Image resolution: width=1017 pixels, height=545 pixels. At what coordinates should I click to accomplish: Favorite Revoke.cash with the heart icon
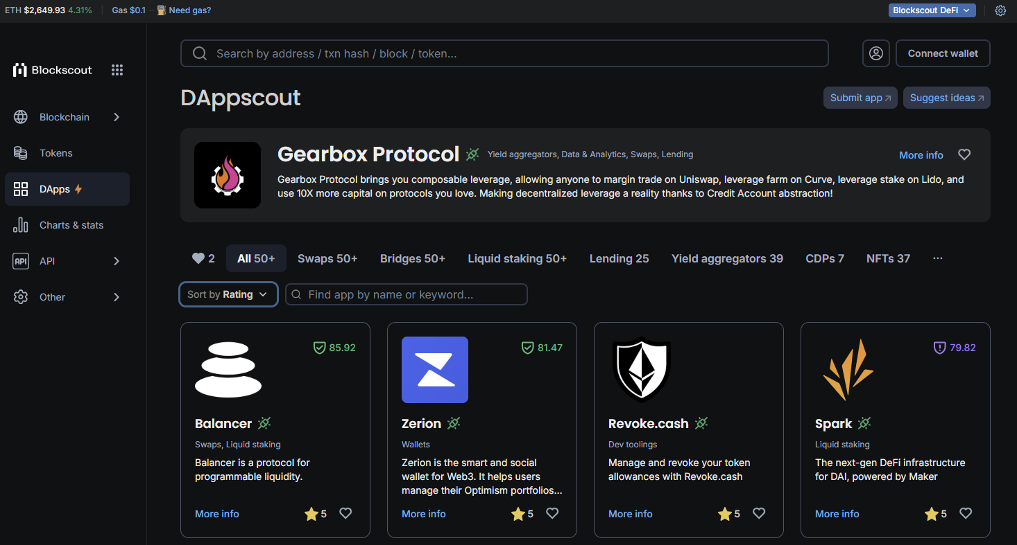click(x=759, y=513)
